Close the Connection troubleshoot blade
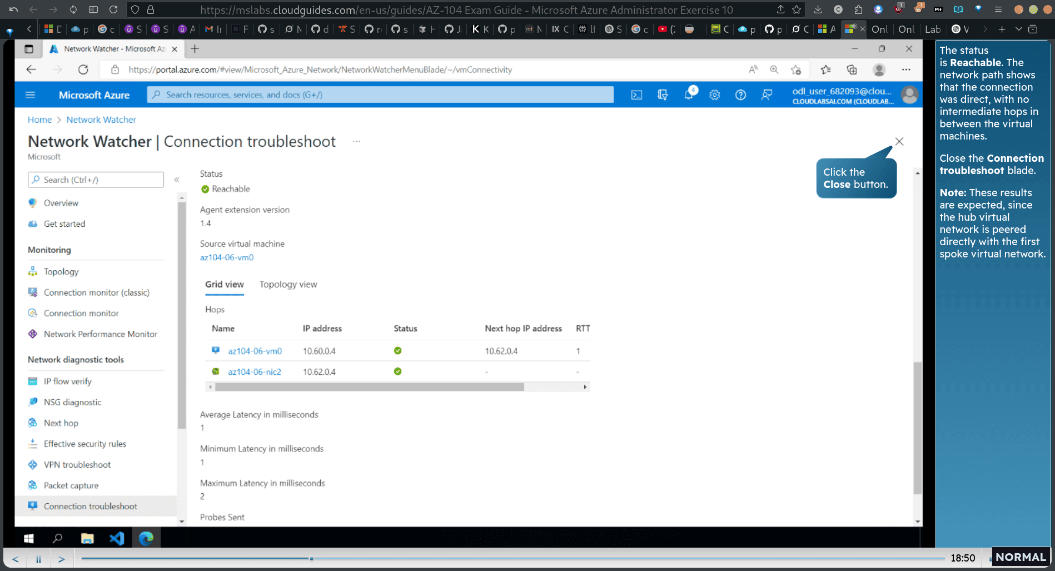 [899, 142]
